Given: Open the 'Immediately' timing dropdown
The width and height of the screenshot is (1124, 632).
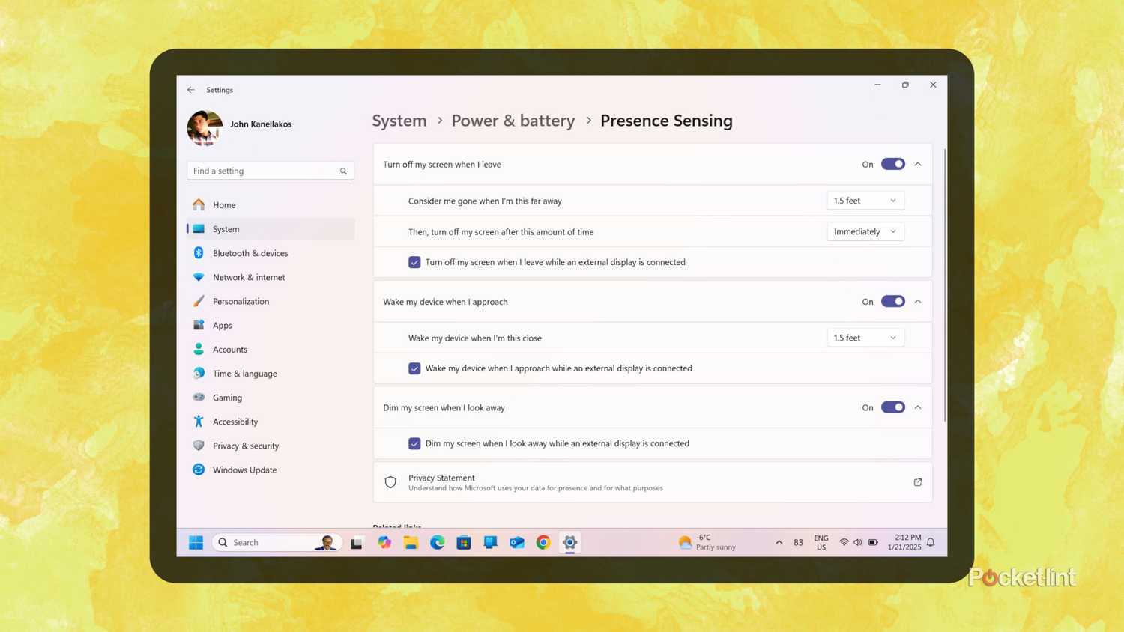Looking at the screenshot, I should point(865,231).
